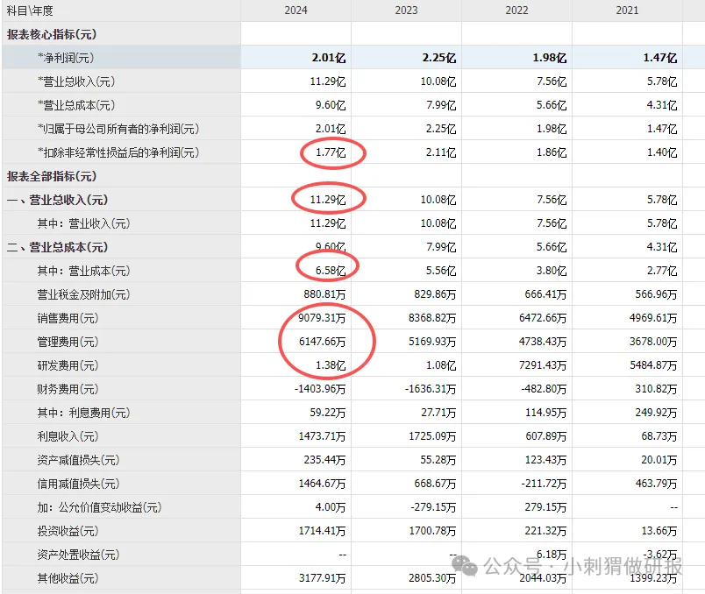The height and width of the screenshot is (594, 705).
Task: Click the 资产处置收益(元) row label
Action: [78, 555]
